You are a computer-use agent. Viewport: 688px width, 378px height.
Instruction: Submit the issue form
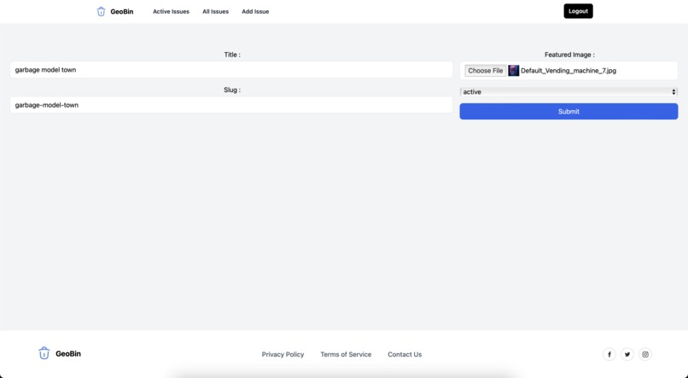pyautogui.click(x=568, y=112)
